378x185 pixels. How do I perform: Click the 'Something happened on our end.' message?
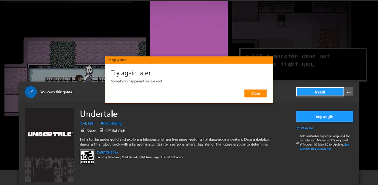[136, 82]
